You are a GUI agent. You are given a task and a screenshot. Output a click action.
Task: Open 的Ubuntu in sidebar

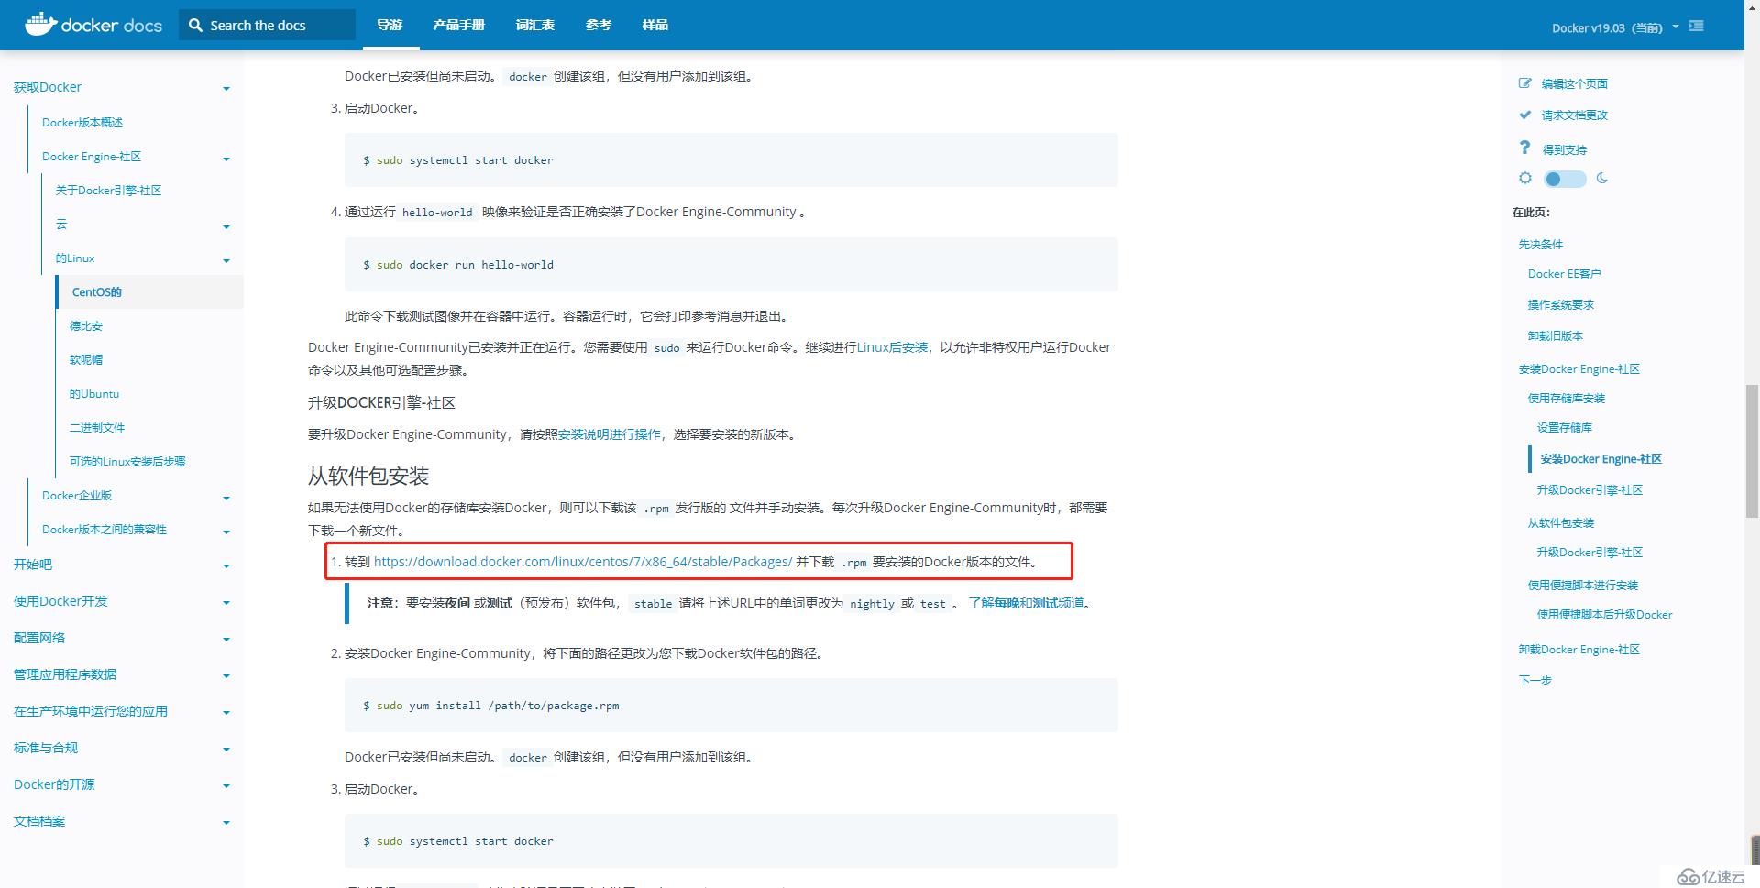click(94, 394)
